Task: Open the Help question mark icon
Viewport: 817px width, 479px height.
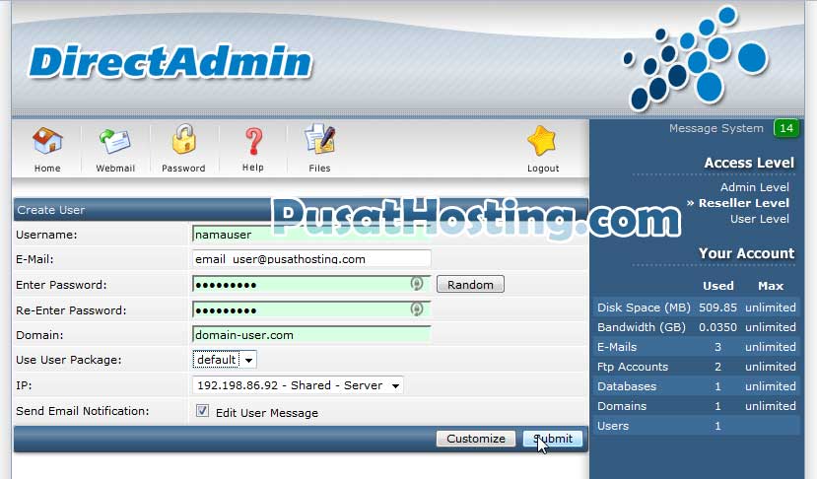Action: pos(253,141)
